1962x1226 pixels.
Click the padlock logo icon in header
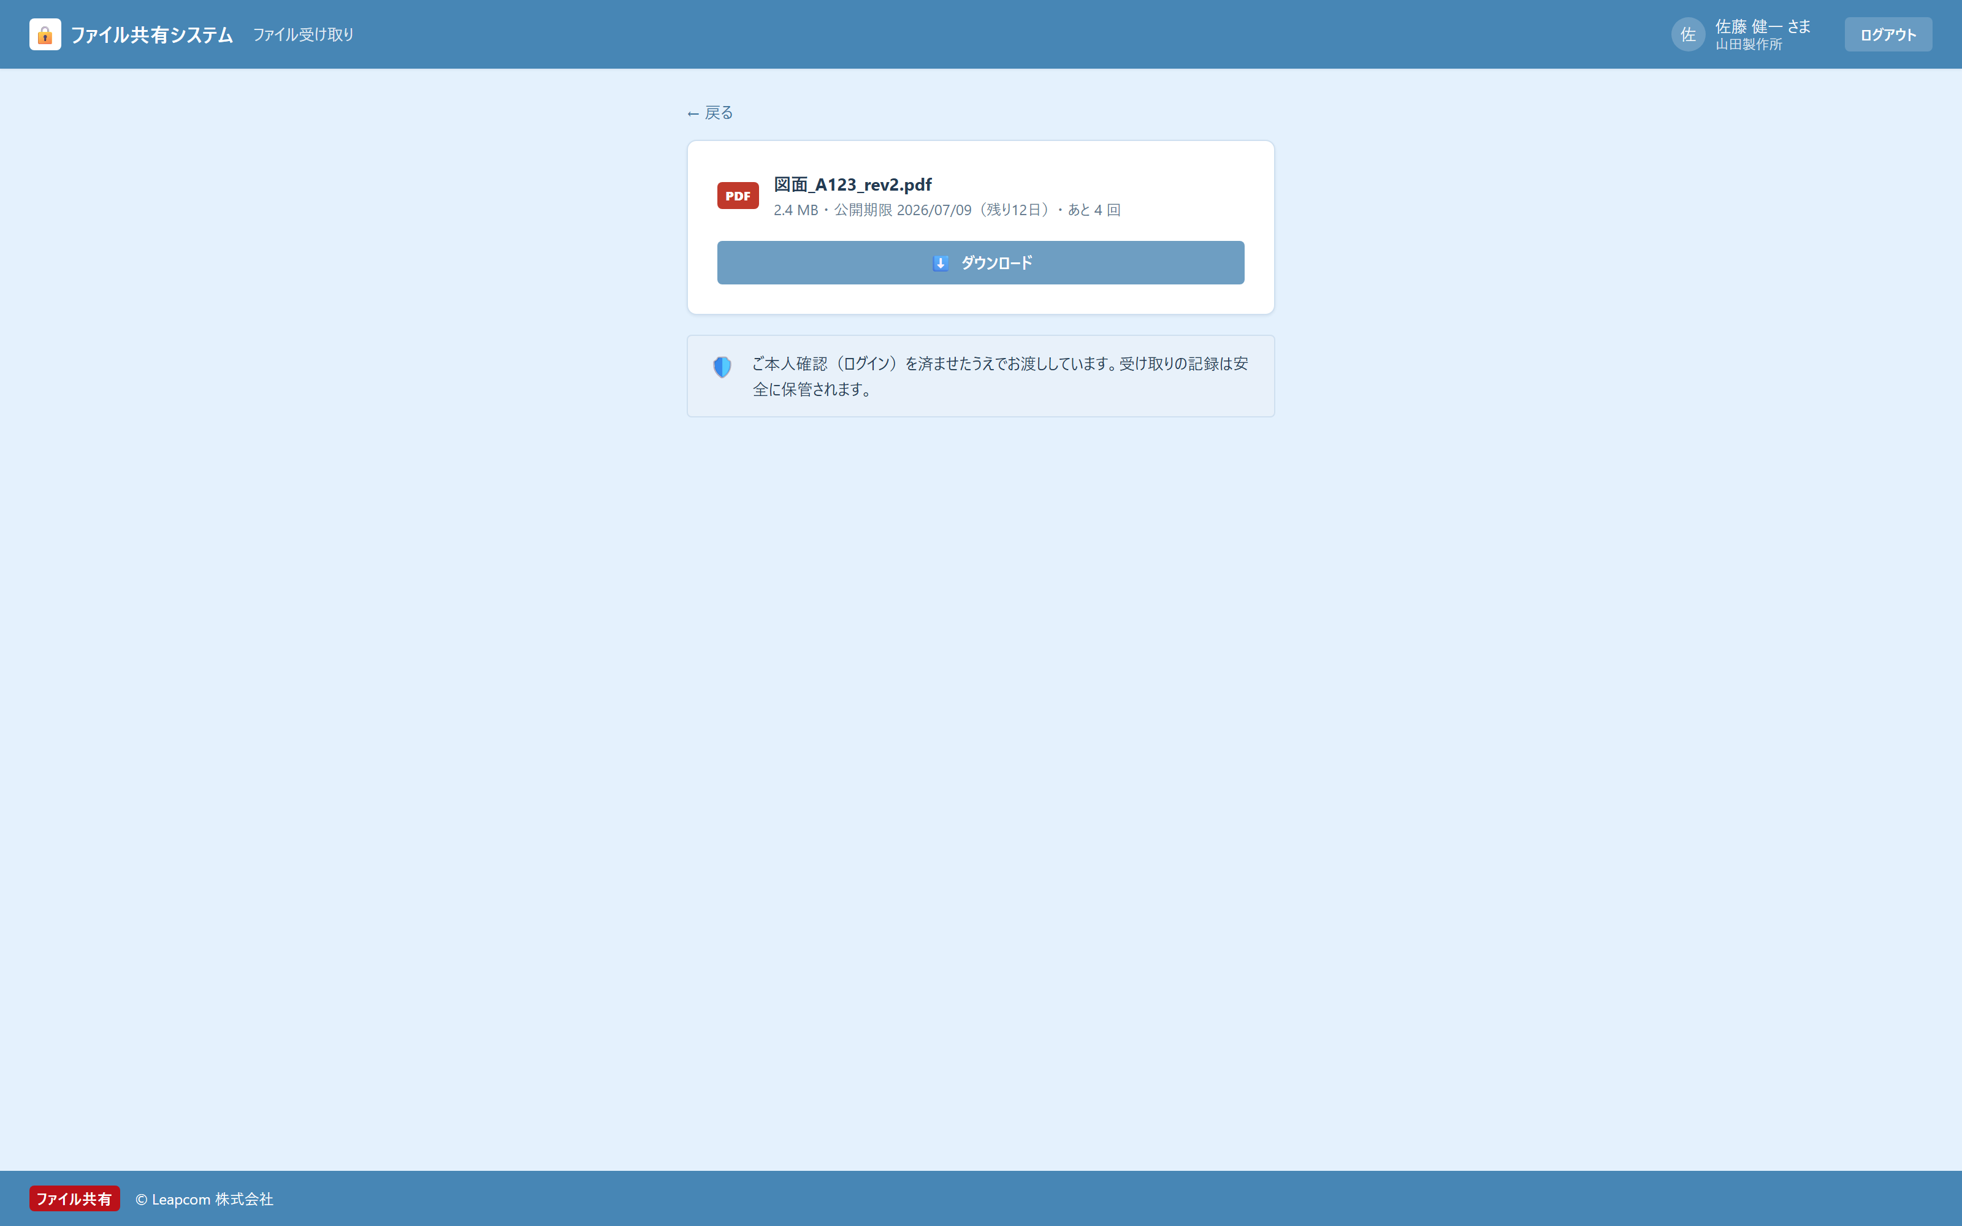pyautogui.click(x=45, y=34)
